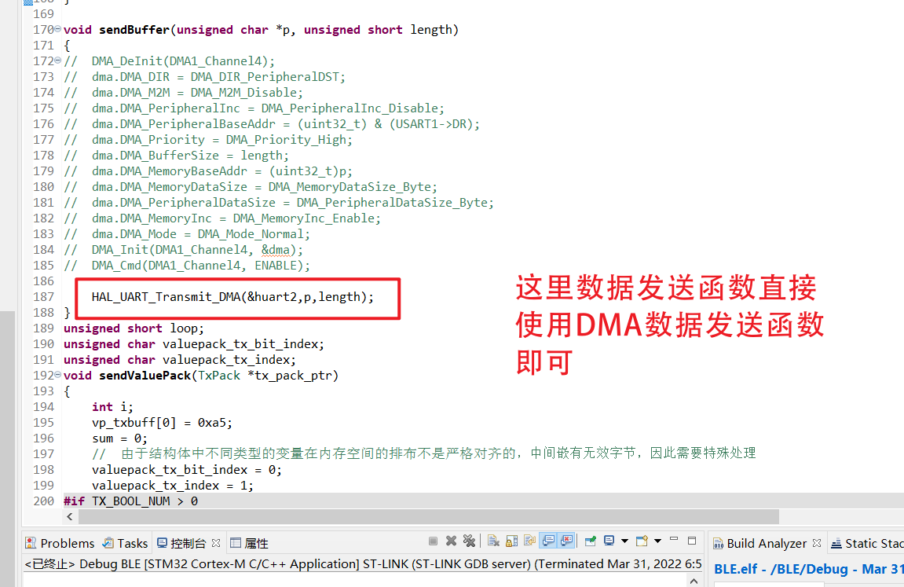The height and width of the screenshot is (587, 904).
Task: Click 'valuepack_tx_bit_index = 0;' on line 198
Action: pyautogui.click(x=187, y=470)
